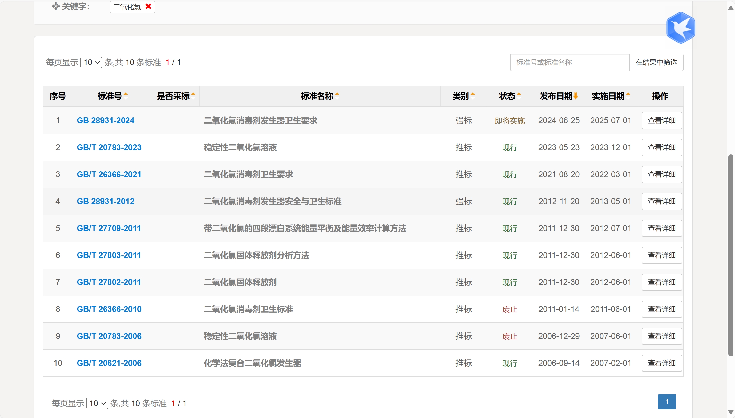Sort table by 标准号 column arrow
The image size is (735, 418).
click(x=126, y=96)
